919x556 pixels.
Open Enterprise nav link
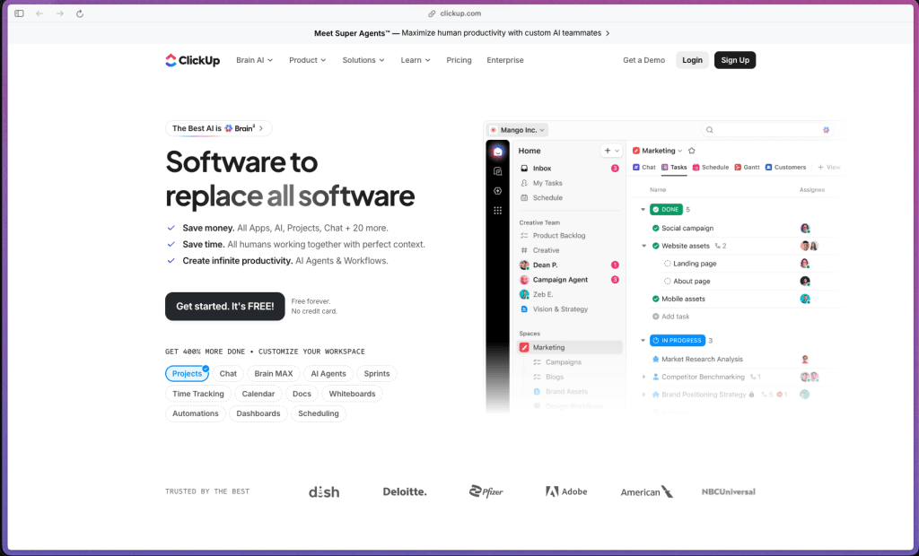505,60
